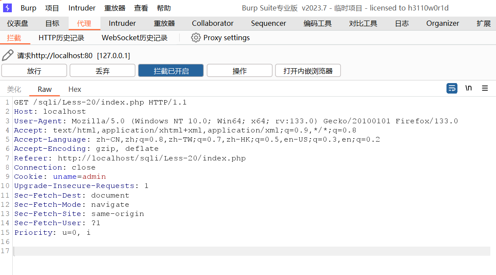
Task: Click the Accept-Encoding: gzip, deflate line
Action: [x=86, y=149]
